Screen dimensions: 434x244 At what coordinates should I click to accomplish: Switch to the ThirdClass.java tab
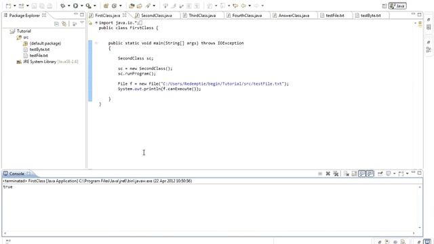[x=202, y=16]
